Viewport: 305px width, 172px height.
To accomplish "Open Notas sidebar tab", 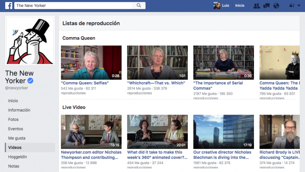I will point(14,166).
